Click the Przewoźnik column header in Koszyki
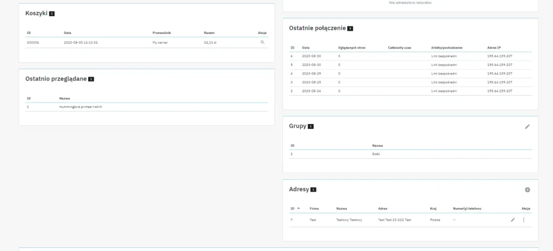Screen dimensions: 553x251 click(x=161, y=32)
